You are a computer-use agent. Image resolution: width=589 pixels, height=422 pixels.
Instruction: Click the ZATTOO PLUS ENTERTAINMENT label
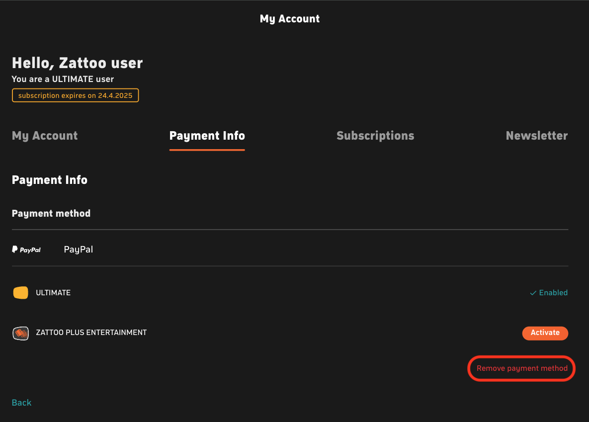click(x=91, y=333)
